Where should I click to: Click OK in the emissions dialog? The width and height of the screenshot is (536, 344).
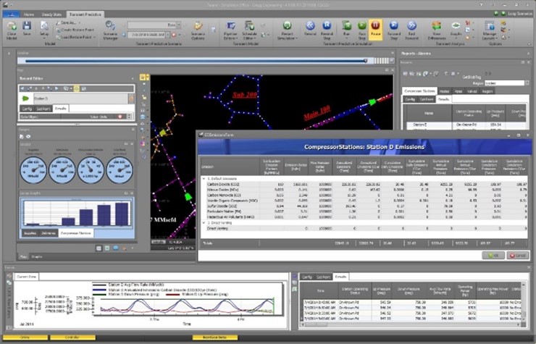point(493,256)
